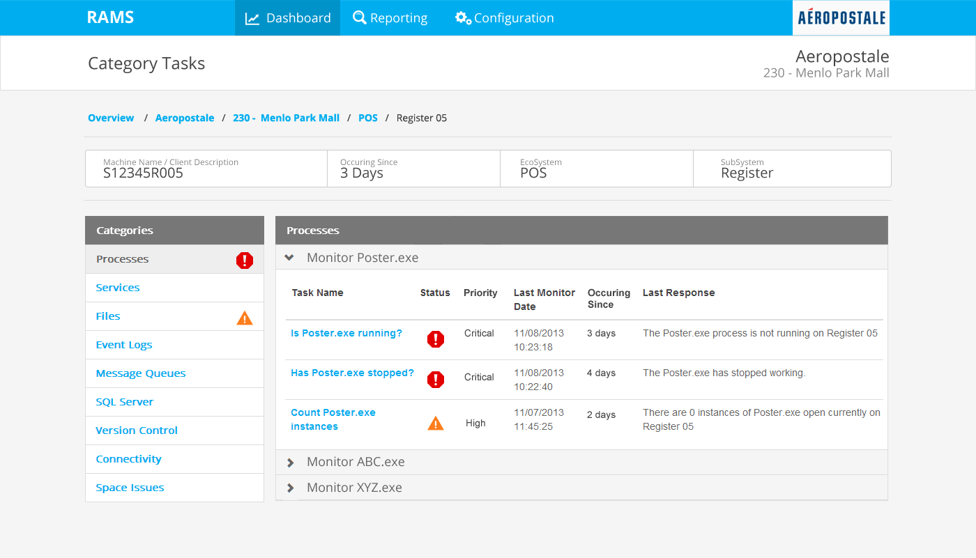Click the EcoSystem value POS

tap(533, 173)
